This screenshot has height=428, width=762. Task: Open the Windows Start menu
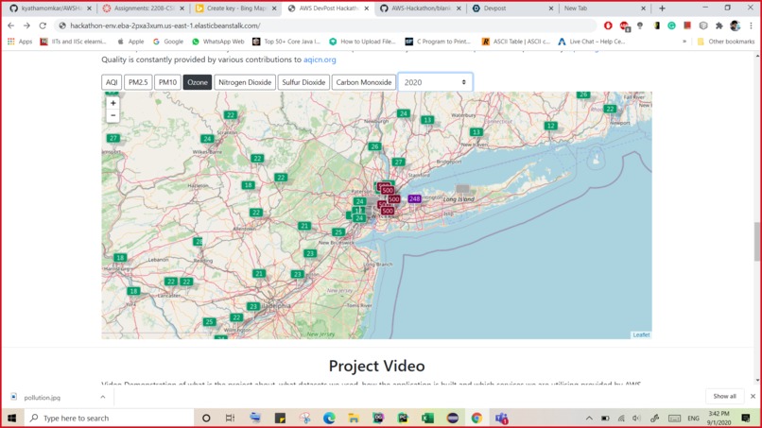11,418
